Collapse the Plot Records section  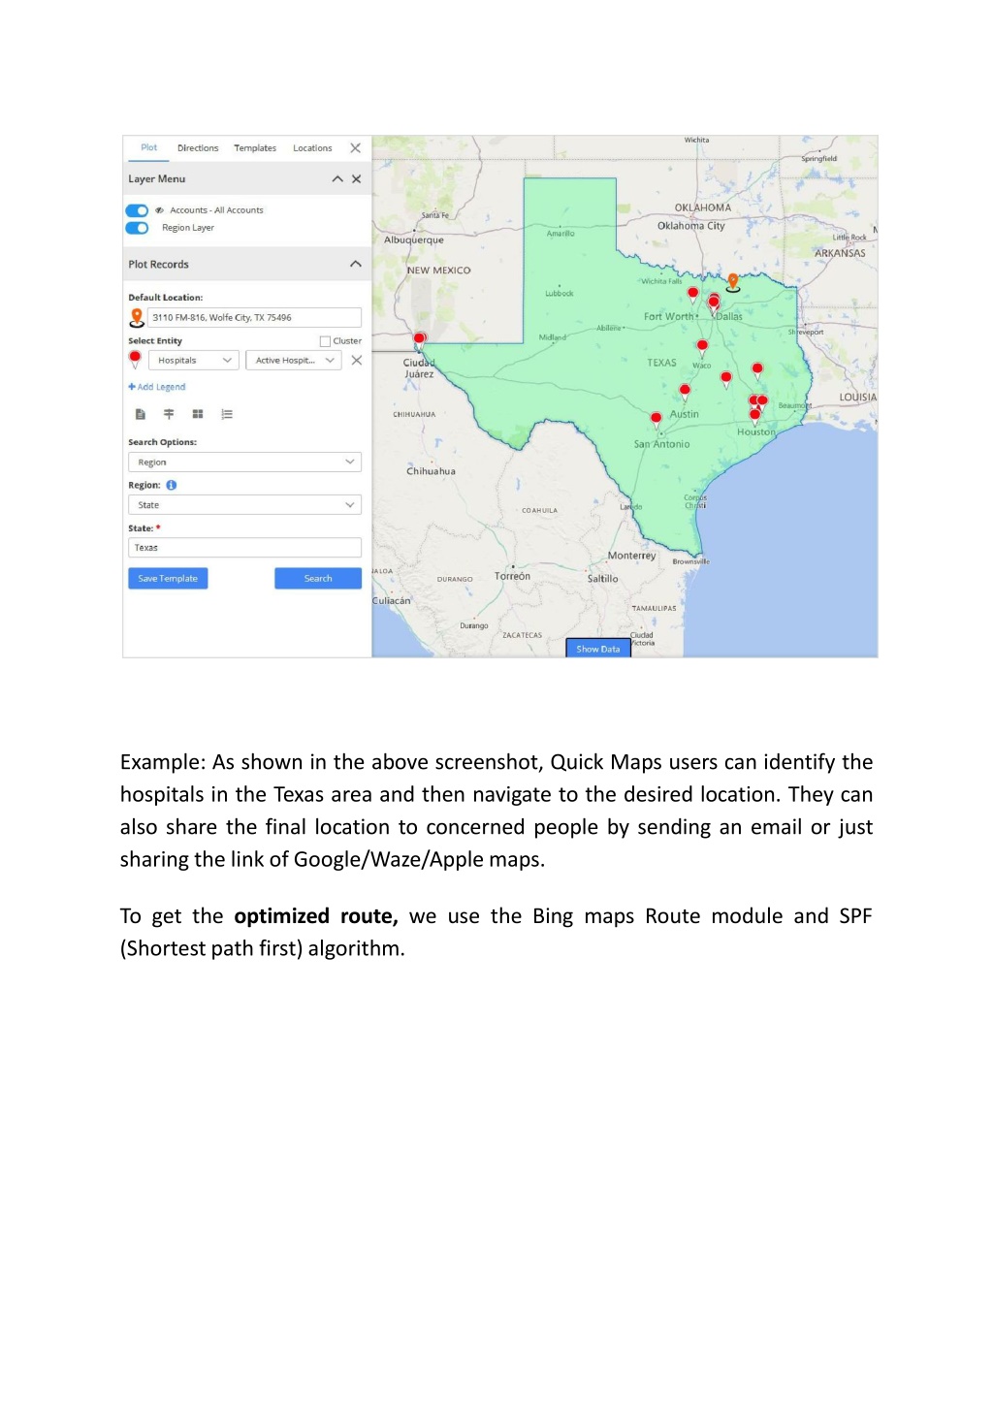pos(356,264)
